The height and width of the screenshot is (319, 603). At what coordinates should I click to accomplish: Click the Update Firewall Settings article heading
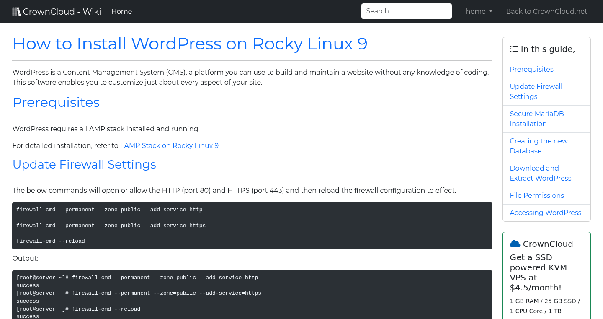(x=84, y=164)
